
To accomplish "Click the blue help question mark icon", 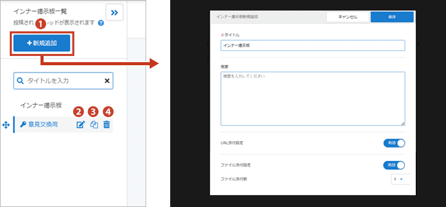I will (x=101, y=23).
